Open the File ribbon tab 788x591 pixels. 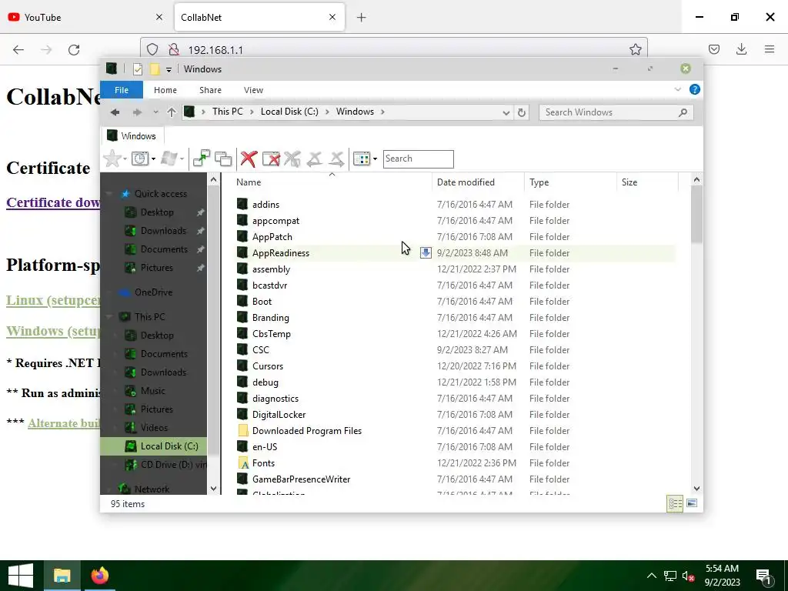pyautogui.click(x=122, y=90)
